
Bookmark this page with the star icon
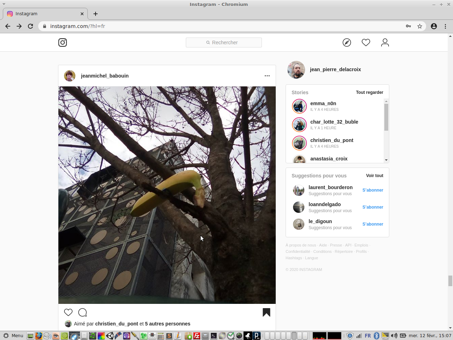pyautogui.click(x=420, y=26)
